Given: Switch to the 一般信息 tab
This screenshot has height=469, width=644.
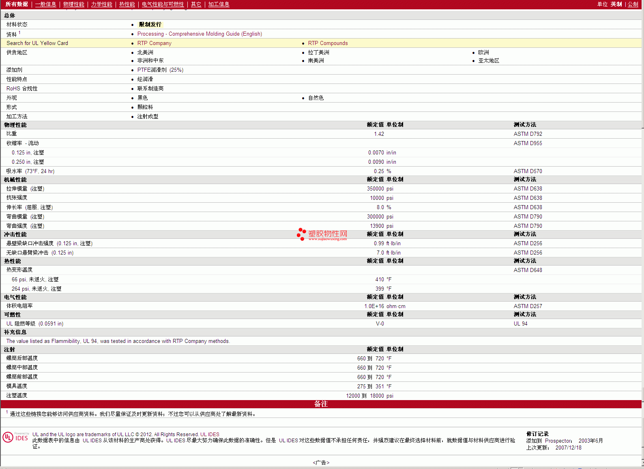Looking at the screenshot, I should tap(45, 4).
